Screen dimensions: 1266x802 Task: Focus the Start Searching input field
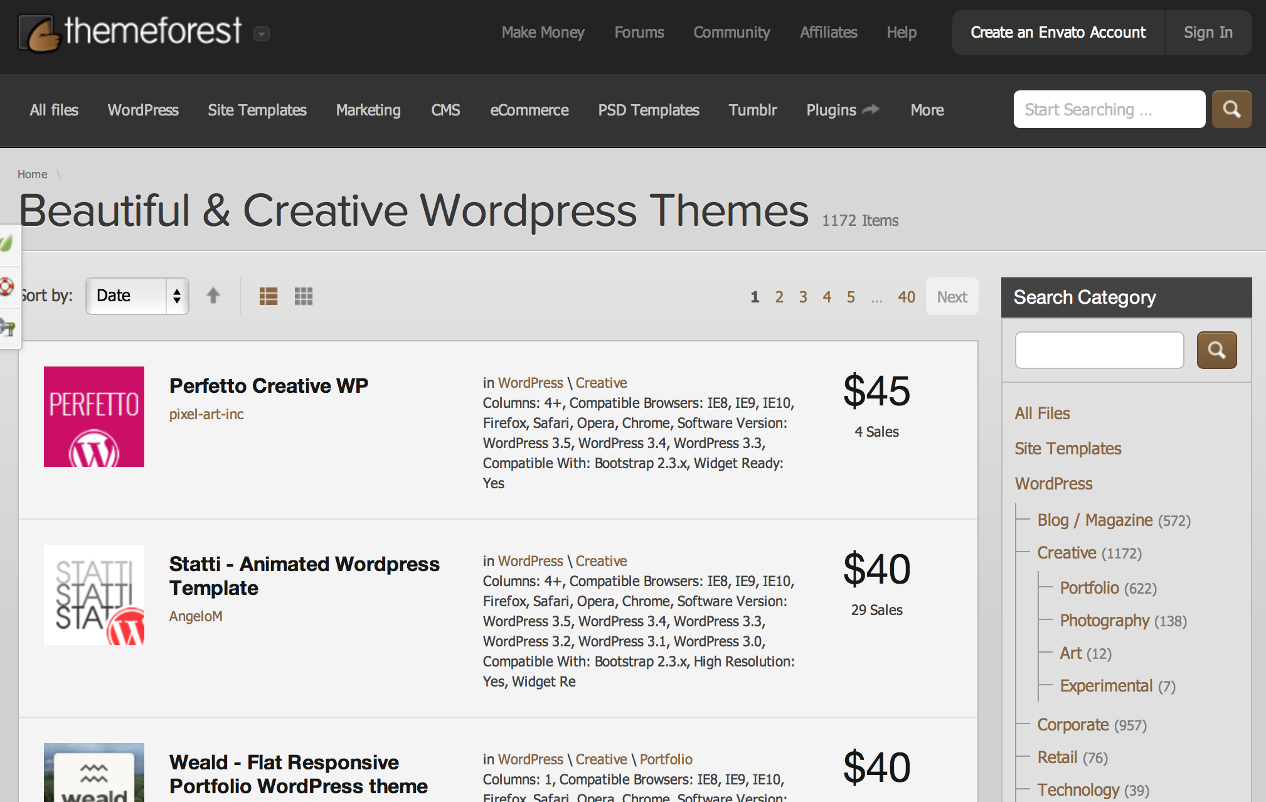point(1109,109)
